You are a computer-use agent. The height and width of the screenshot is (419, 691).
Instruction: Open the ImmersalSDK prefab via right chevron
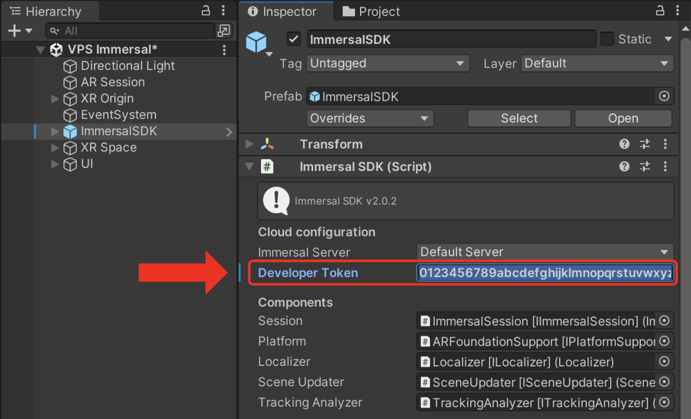click(229, 132)
